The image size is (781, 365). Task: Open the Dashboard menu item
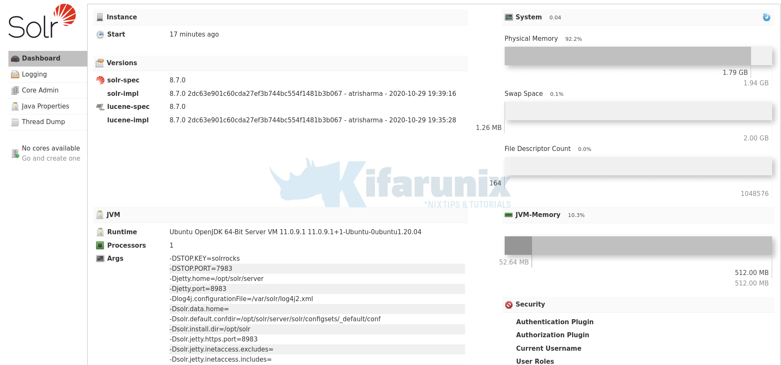(x=41, y=58)
